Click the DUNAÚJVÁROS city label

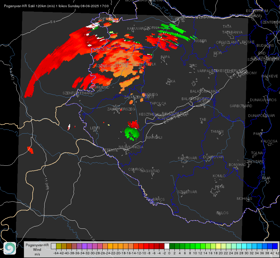[263, 100]
